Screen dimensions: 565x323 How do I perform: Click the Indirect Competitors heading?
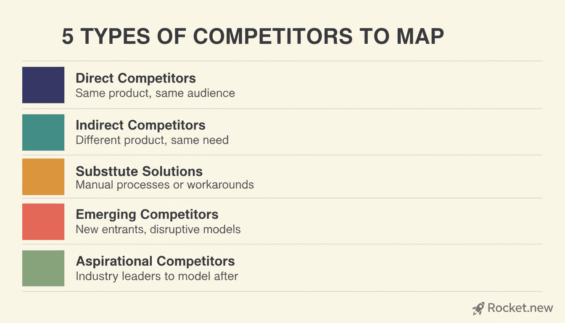(x=140, y=125)
